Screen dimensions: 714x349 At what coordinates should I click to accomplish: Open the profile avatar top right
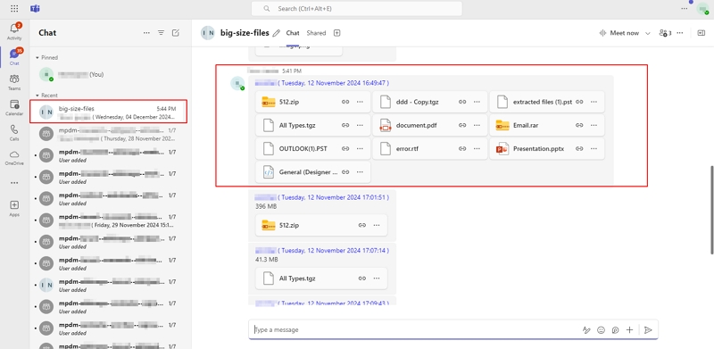click(702, 9)
